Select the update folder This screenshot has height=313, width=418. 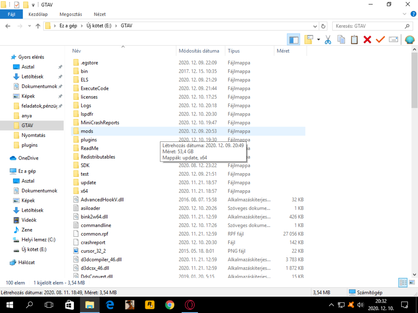click(x=88, y=183)
